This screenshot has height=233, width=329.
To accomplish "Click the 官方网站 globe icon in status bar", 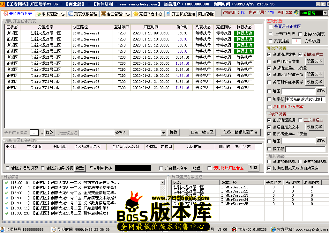I will pos(273,229).
